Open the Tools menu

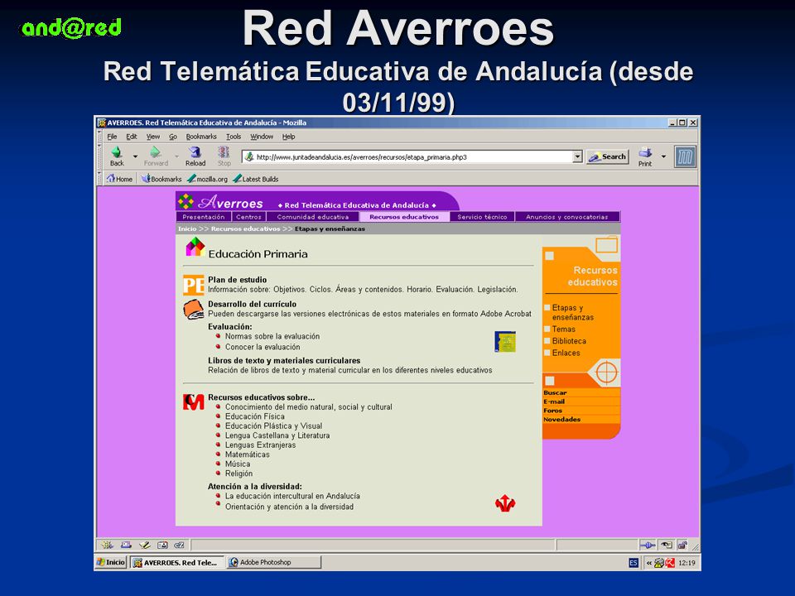pyautogui.click(x=234, y=137)
